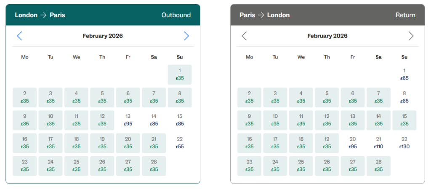Click the Paris → London Return header

pyautogui.click(x=327, y=15)
